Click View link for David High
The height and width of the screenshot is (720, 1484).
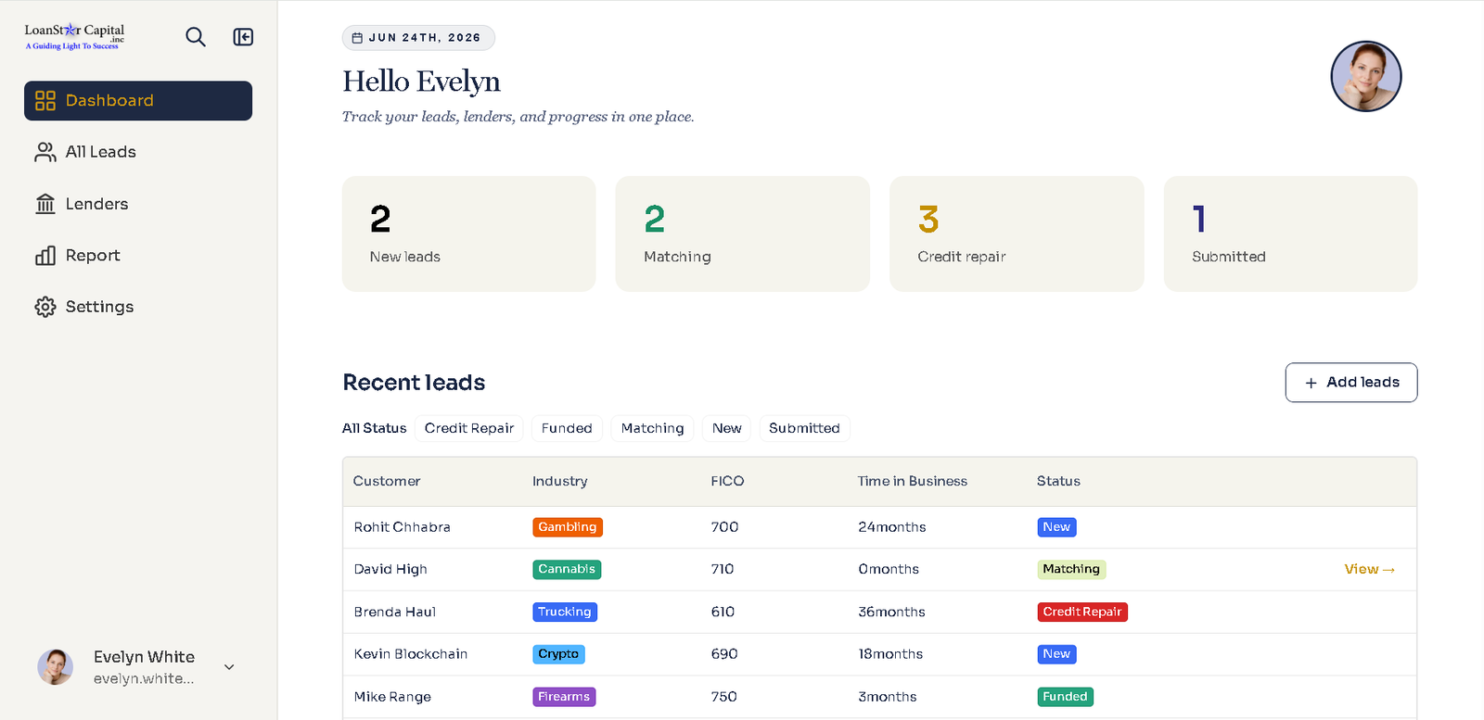(1370, 570)
